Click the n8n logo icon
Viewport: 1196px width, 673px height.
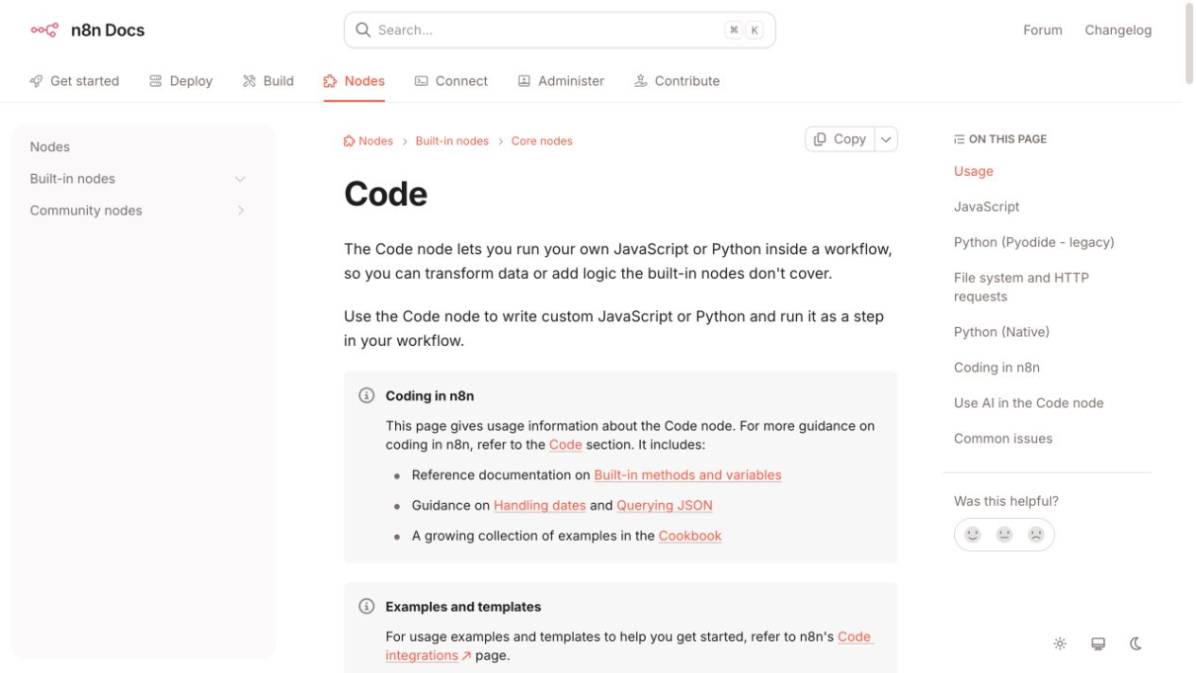pyautogui.click(x=44, y=30)
